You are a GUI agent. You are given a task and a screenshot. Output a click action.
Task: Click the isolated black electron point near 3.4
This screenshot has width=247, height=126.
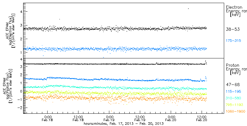60,19
